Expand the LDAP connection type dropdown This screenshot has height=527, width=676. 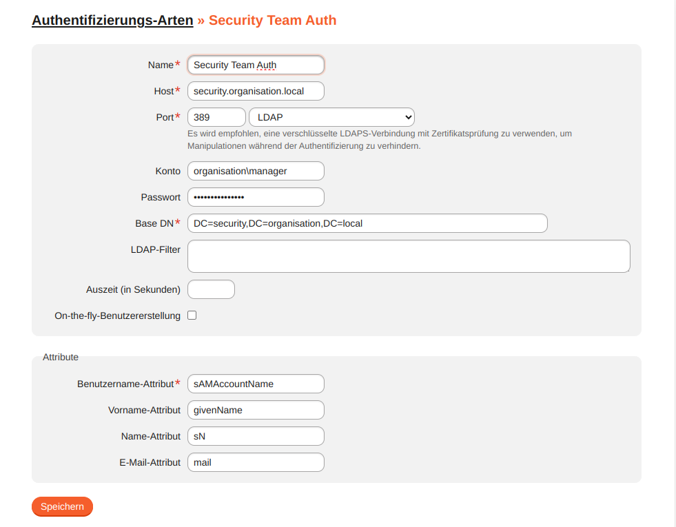coord(331,117)
